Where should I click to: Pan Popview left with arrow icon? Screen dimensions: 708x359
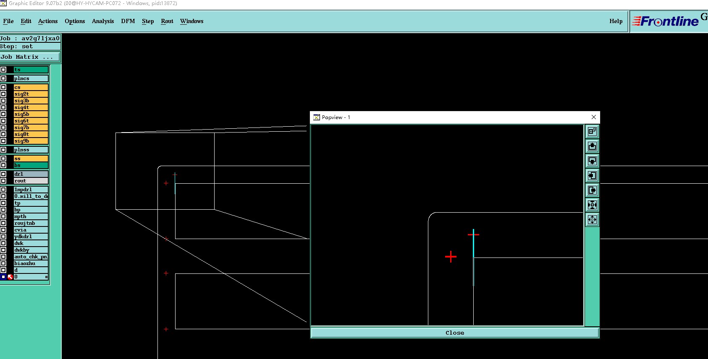pyautogui.click(x=592, y=175)
